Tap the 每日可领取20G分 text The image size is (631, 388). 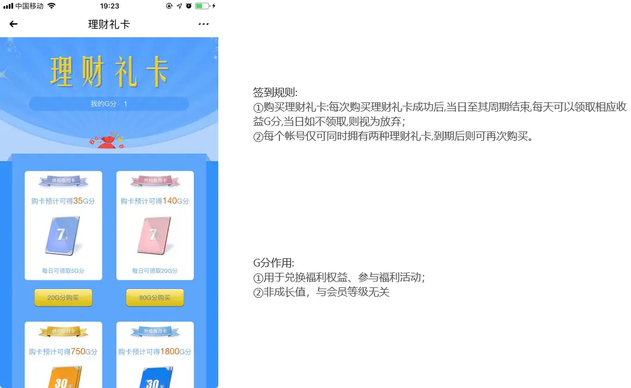tap(155, 270)
